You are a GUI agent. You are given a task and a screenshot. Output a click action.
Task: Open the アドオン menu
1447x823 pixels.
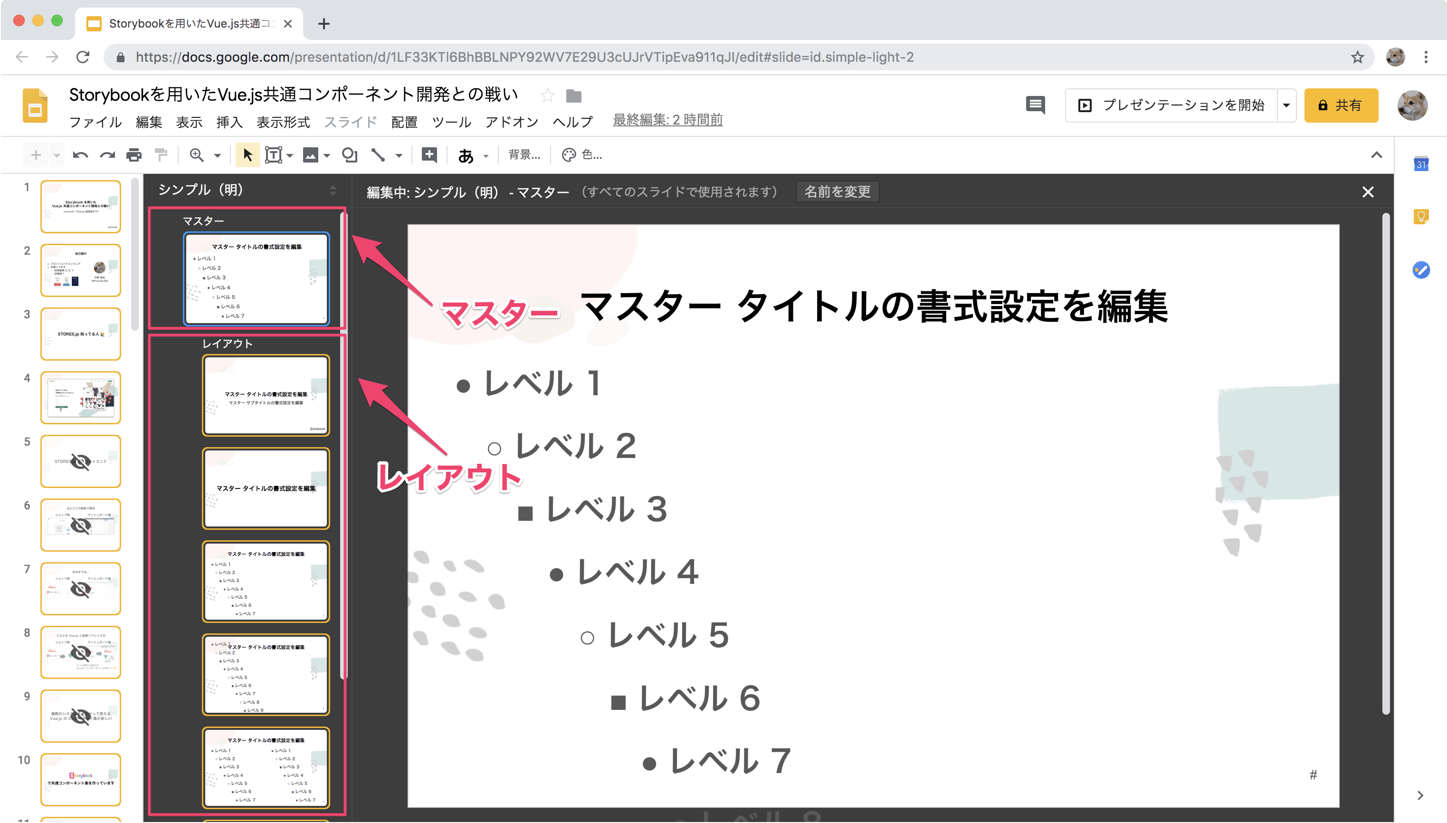511,122
